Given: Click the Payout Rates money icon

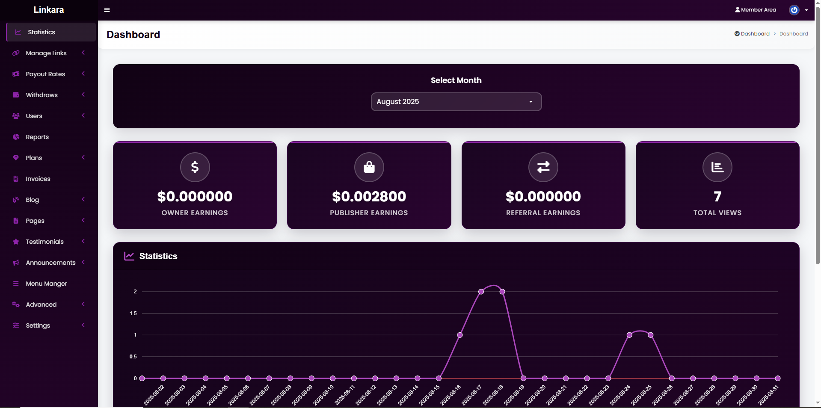Looking at the screenshot, I should (x=16, y=74).
